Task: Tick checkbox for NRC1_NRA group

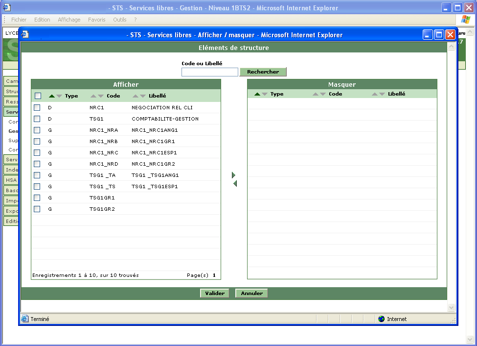Action: coord(37,130)
